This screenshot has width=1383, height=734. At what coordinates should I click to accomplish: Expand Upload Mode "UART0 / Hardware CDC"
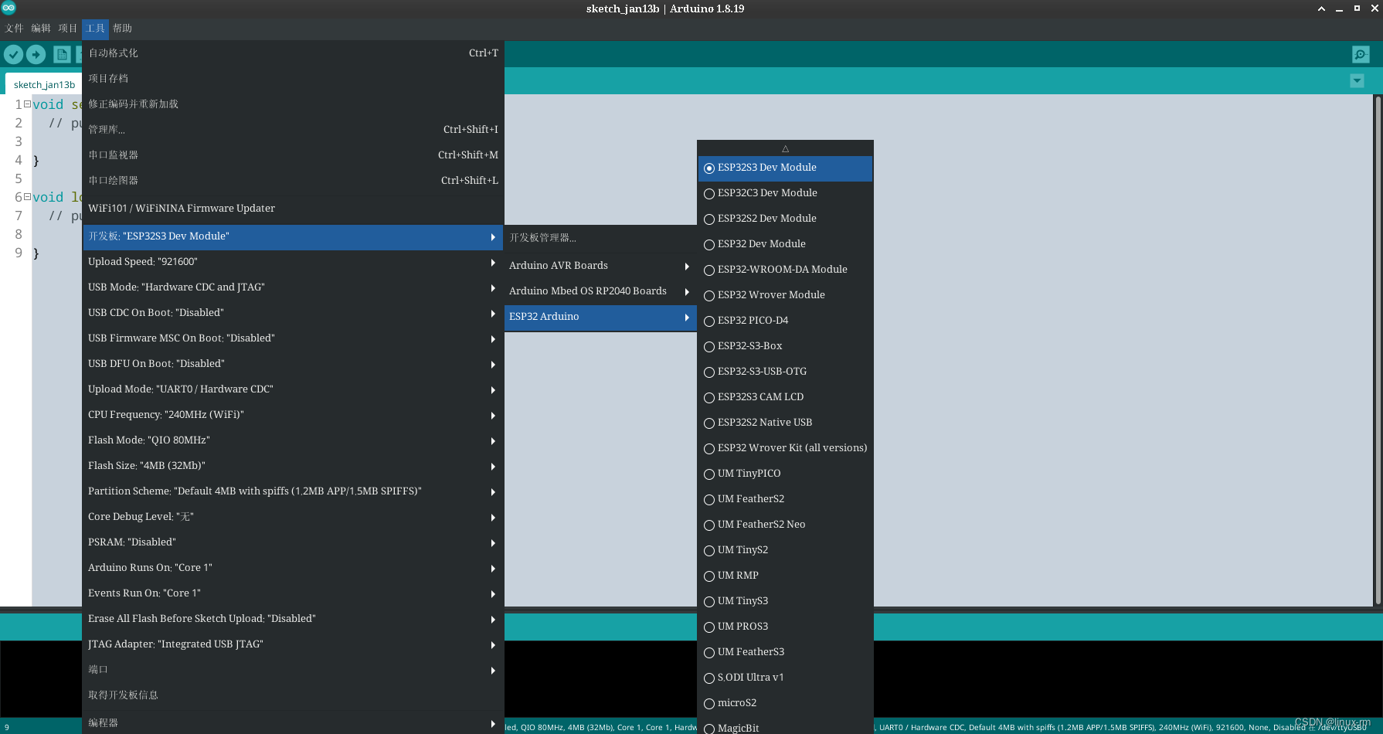tap(293, 389)
